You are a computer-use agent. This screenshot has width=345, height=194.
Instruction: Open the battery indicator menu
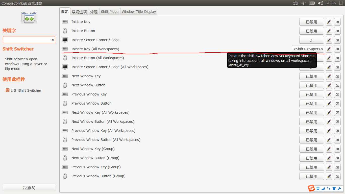click(312, 3)
